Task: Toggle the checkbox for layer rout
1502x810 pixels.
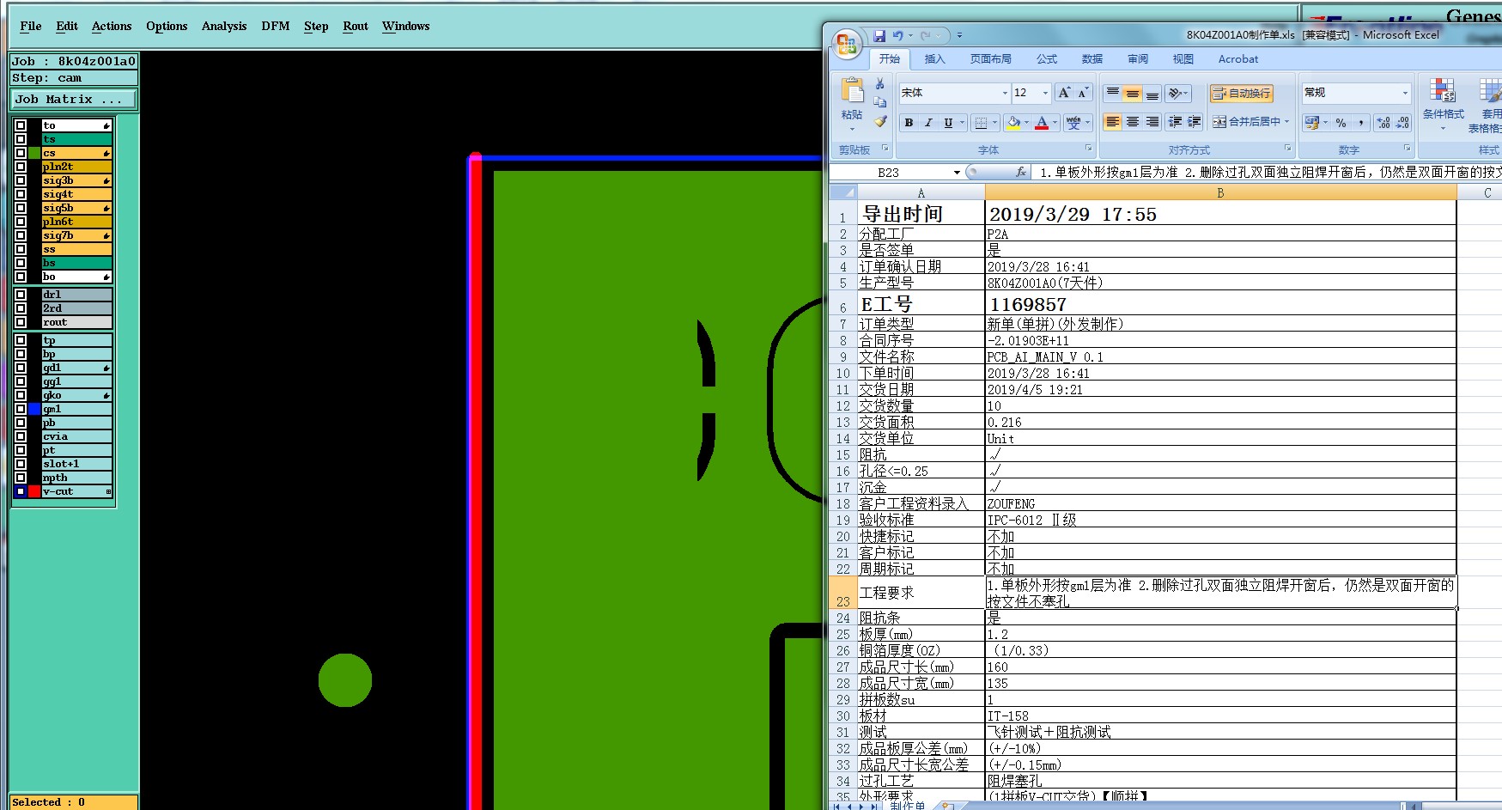Action: [21, 322]
